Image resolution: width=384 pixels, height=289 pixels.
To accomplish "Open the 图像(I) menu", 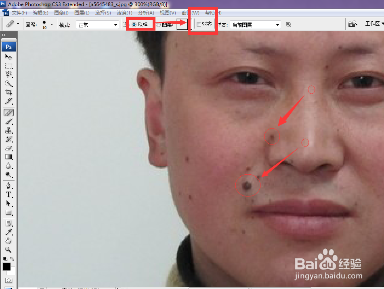I will 61,13.
